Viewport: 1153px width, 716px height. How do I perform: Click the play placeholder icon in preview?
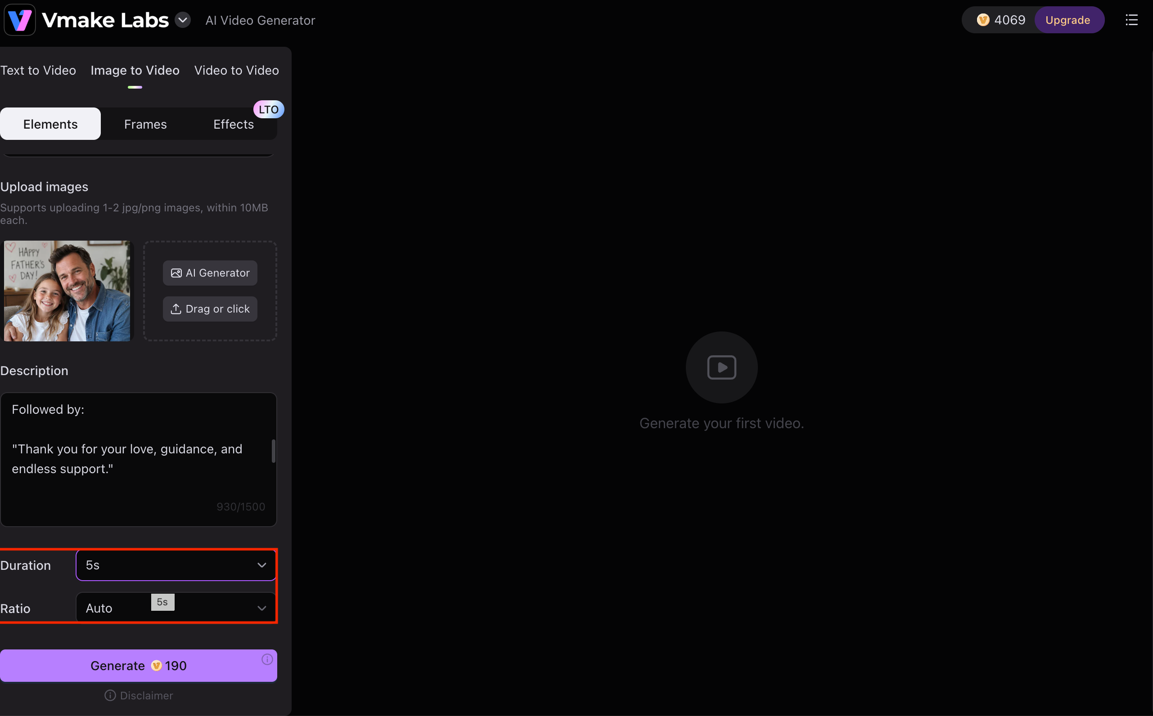721,367
